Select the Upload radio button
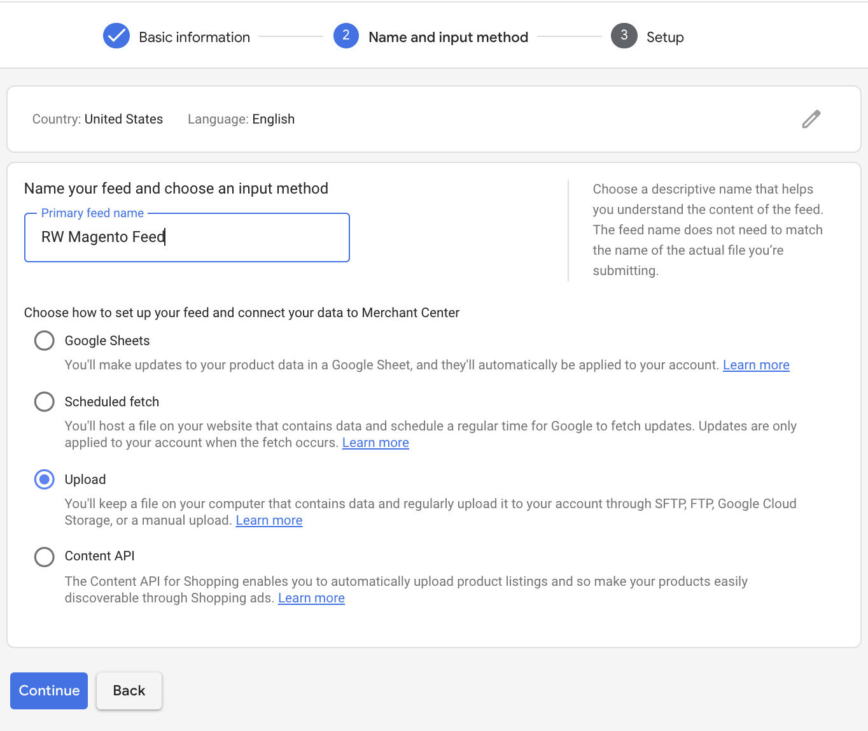Image resolution: width=868 pixels, height=731 pixels. pyautogui.click(x=45, y=479)
